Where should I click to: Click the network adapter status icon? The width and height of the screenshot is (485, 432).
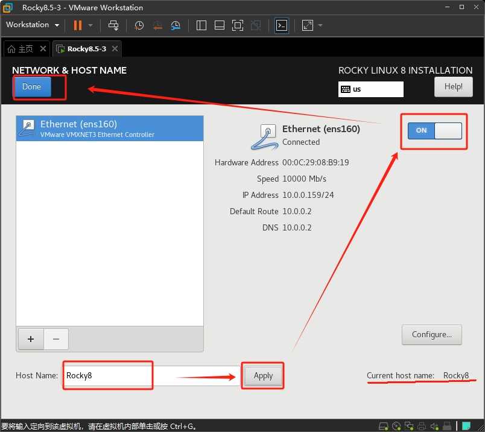click(x=409, y=427)
